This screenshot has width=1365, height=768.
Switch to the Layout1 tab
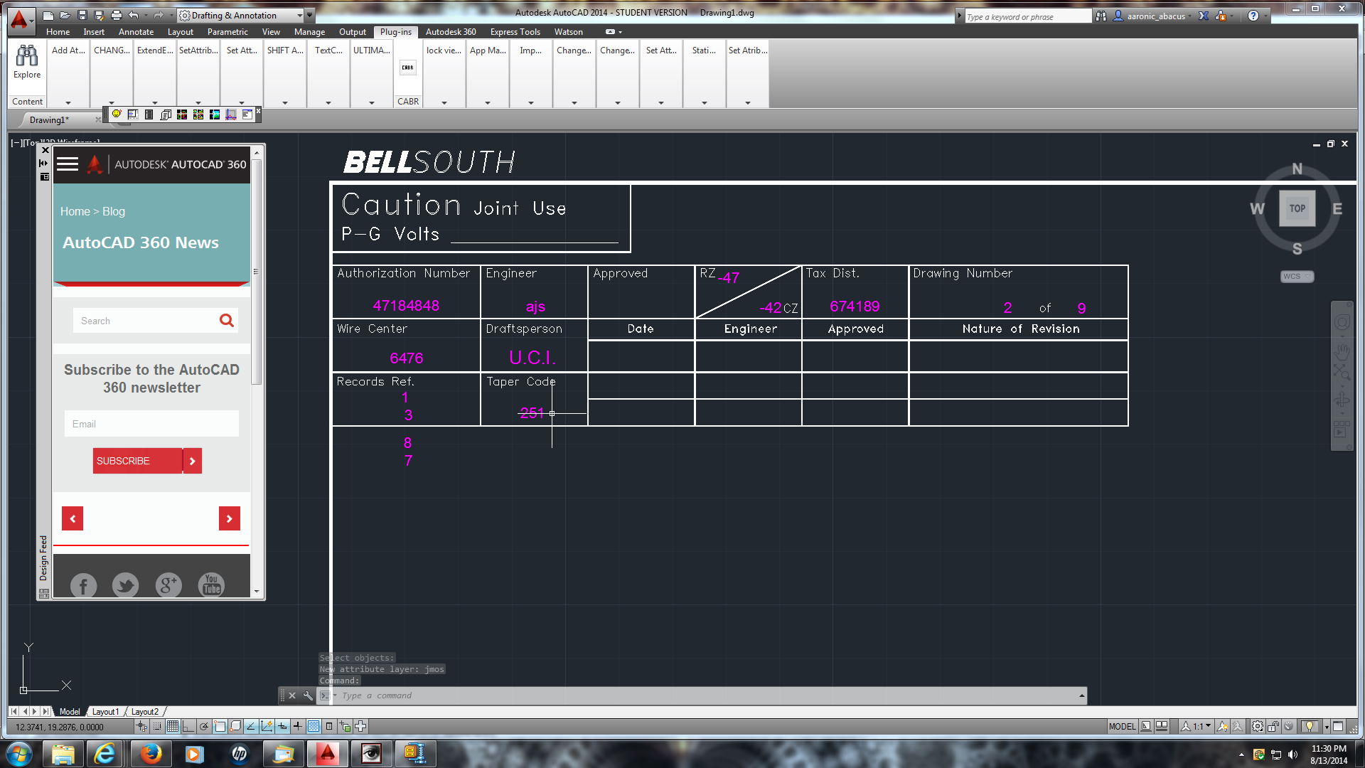[x=105, y=711]
